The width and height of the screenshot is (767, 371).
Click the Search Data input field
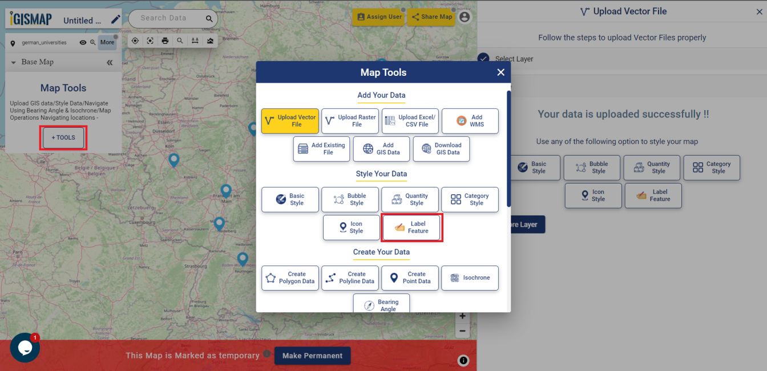(168, 18)
